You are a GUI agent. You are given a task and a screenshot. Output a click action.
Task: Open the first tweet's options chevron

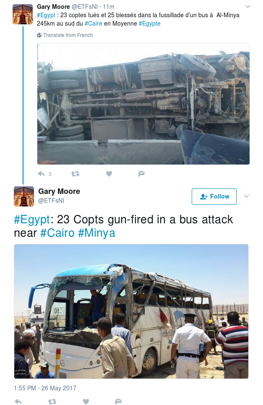pos(247,6)
